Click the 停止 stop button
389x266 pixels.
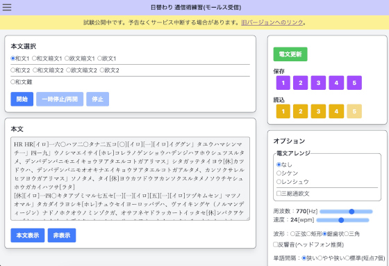(97, 99)
